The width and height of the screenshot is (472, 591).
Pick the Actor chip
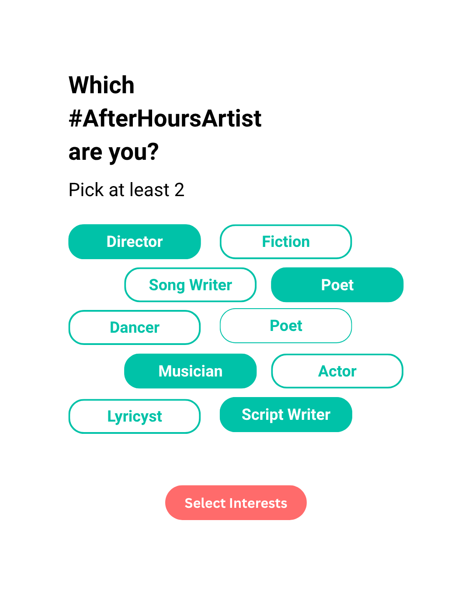point(337,371)
